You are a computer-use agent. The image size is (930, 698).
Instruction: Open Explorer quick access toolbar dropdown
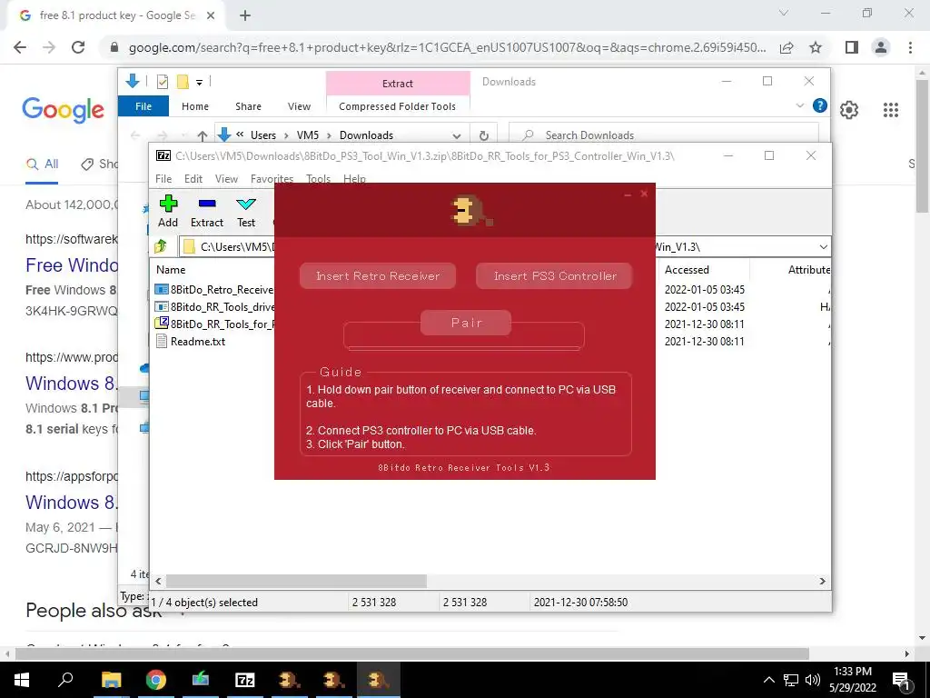coord(199,82)
